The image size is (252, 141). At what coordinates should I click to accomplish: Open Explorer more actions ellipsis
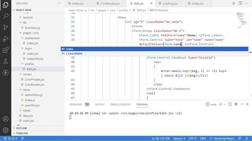pyautogui.click(x=59, y=4)
